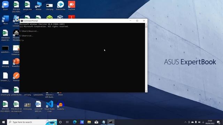
Task: Open RPK BOK Excel file beside Zoom icon
Action: (16, 7)
